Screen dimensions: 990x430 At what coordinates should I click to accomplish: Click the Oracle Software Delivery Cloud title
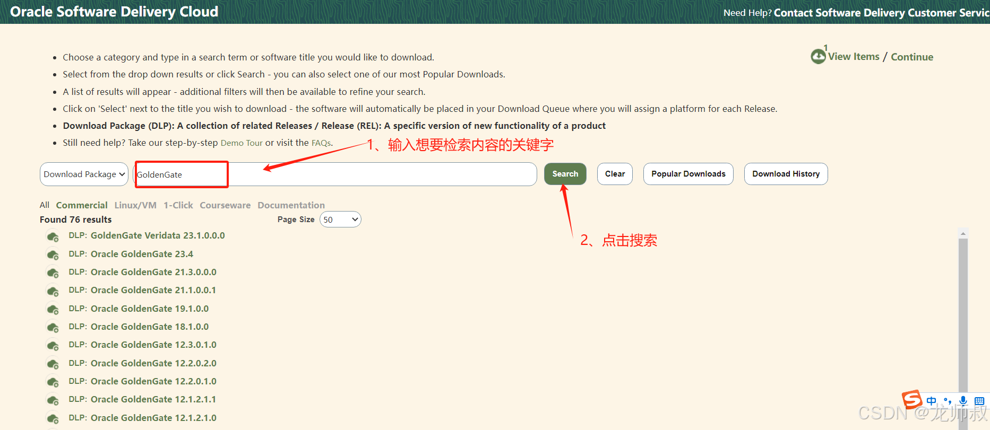pos(114,12)
